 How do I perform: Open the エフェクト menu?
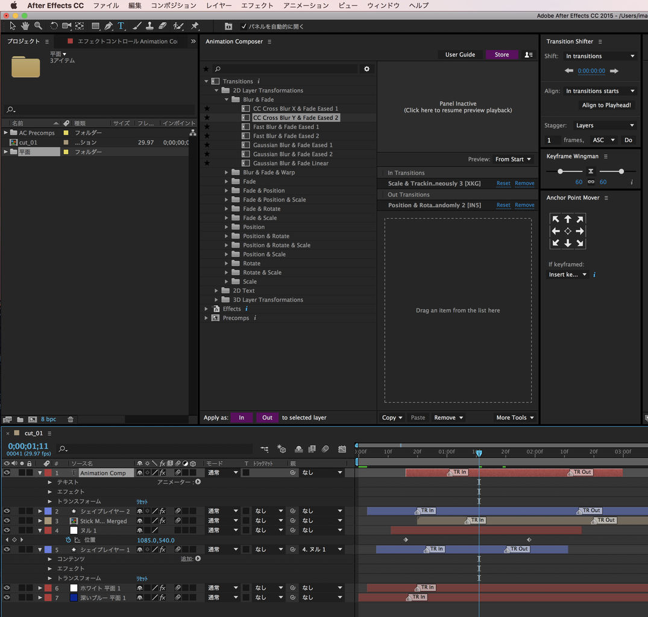point(257,5)
